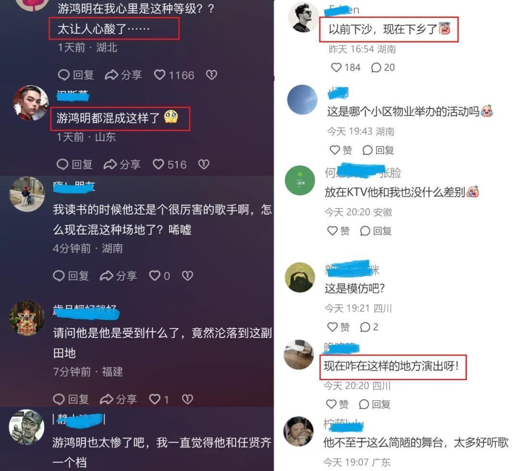
Task: Share the 游鸿明都混成这样了 comment
Action: (122, 164)
